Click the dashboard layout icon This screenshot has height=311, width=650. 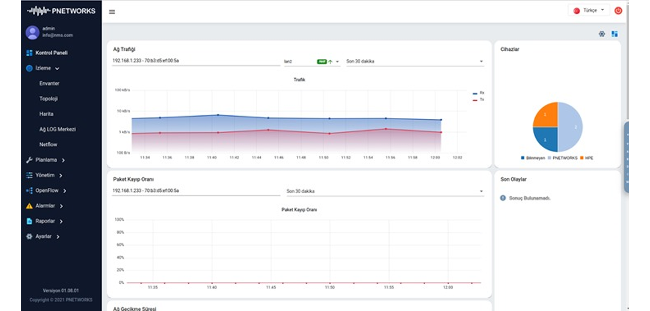tap(614, 34)
